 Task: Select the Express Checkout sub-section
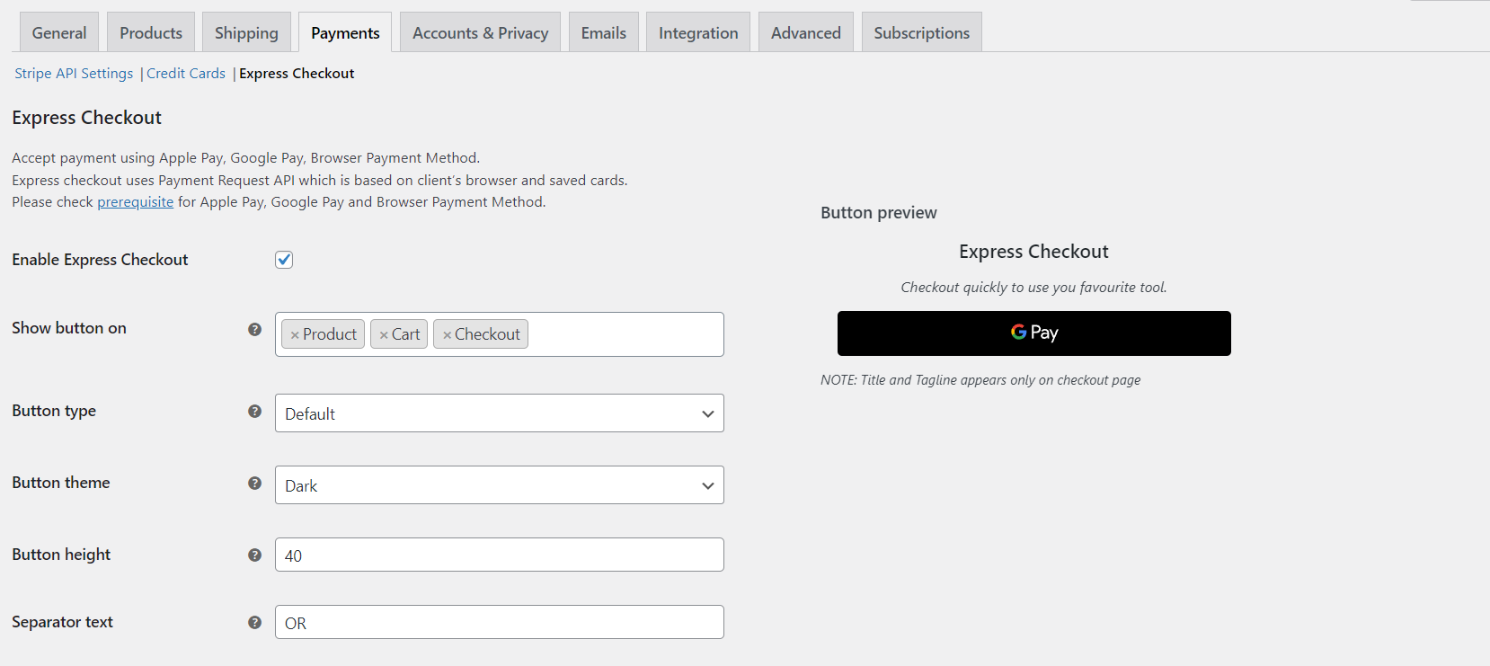coord(297,74)
